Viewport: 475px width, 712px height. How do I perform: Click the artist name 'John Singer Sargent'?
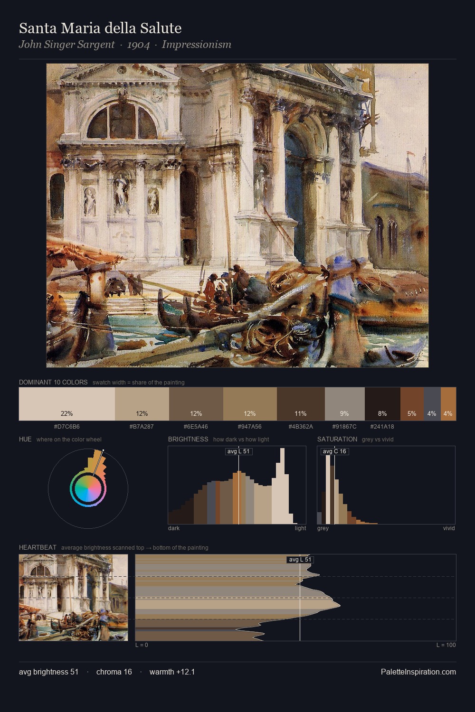coord(66,45)
